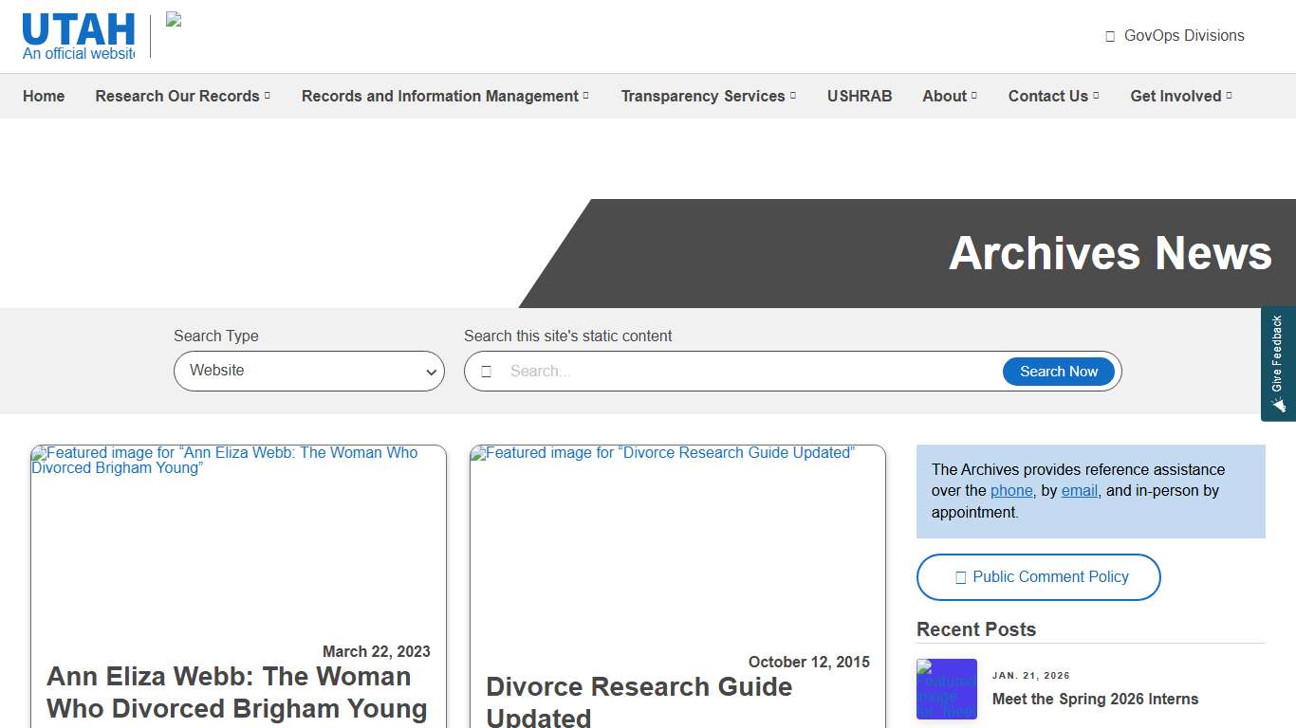
Task: Select Home in the navigation bar
Action: click(44, 96)
